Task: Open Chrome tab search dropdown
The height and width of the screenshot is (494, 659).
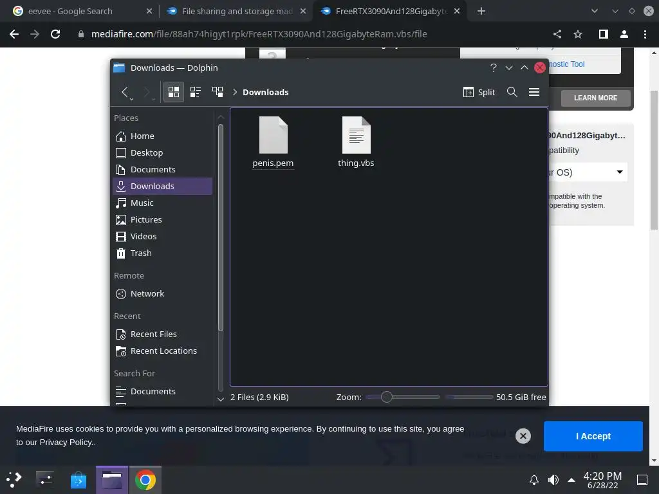Action: [x=594, y=12]
